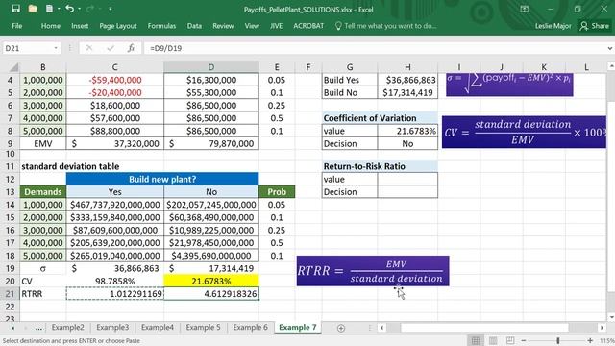This screenshot has height=346, width=615.
Task: Click the CV formula purple image
Action: 524,132
